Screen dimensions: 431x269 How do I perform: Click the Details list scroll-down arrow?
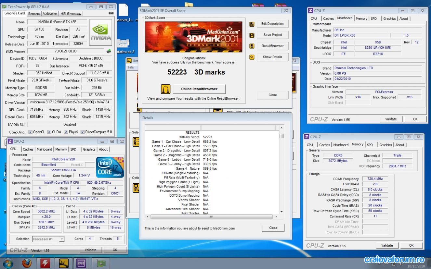point(281,212)
